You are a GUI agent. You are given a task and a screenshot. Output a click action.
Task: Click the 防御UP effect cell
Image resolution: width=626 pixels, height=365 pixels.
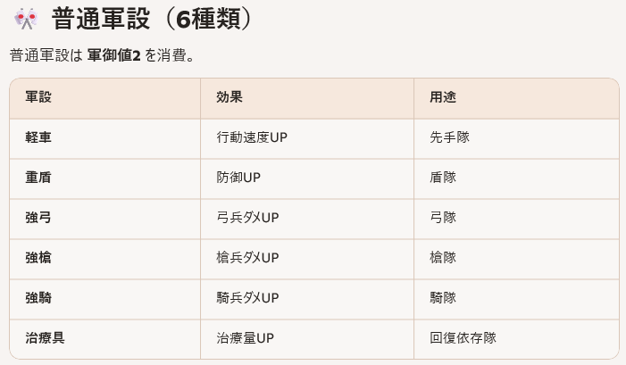(238, 178)
